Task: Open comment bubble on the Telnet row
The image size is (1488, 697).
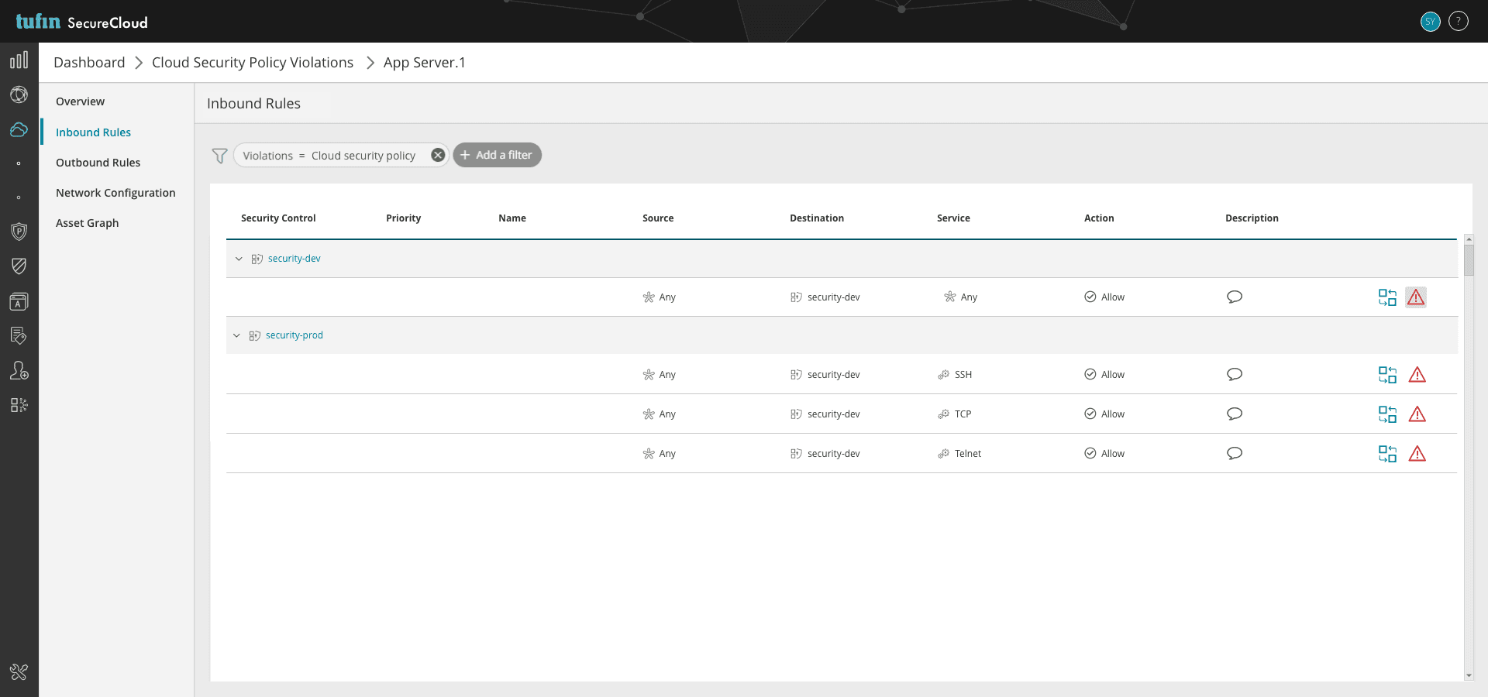Action: point(1235,453)
